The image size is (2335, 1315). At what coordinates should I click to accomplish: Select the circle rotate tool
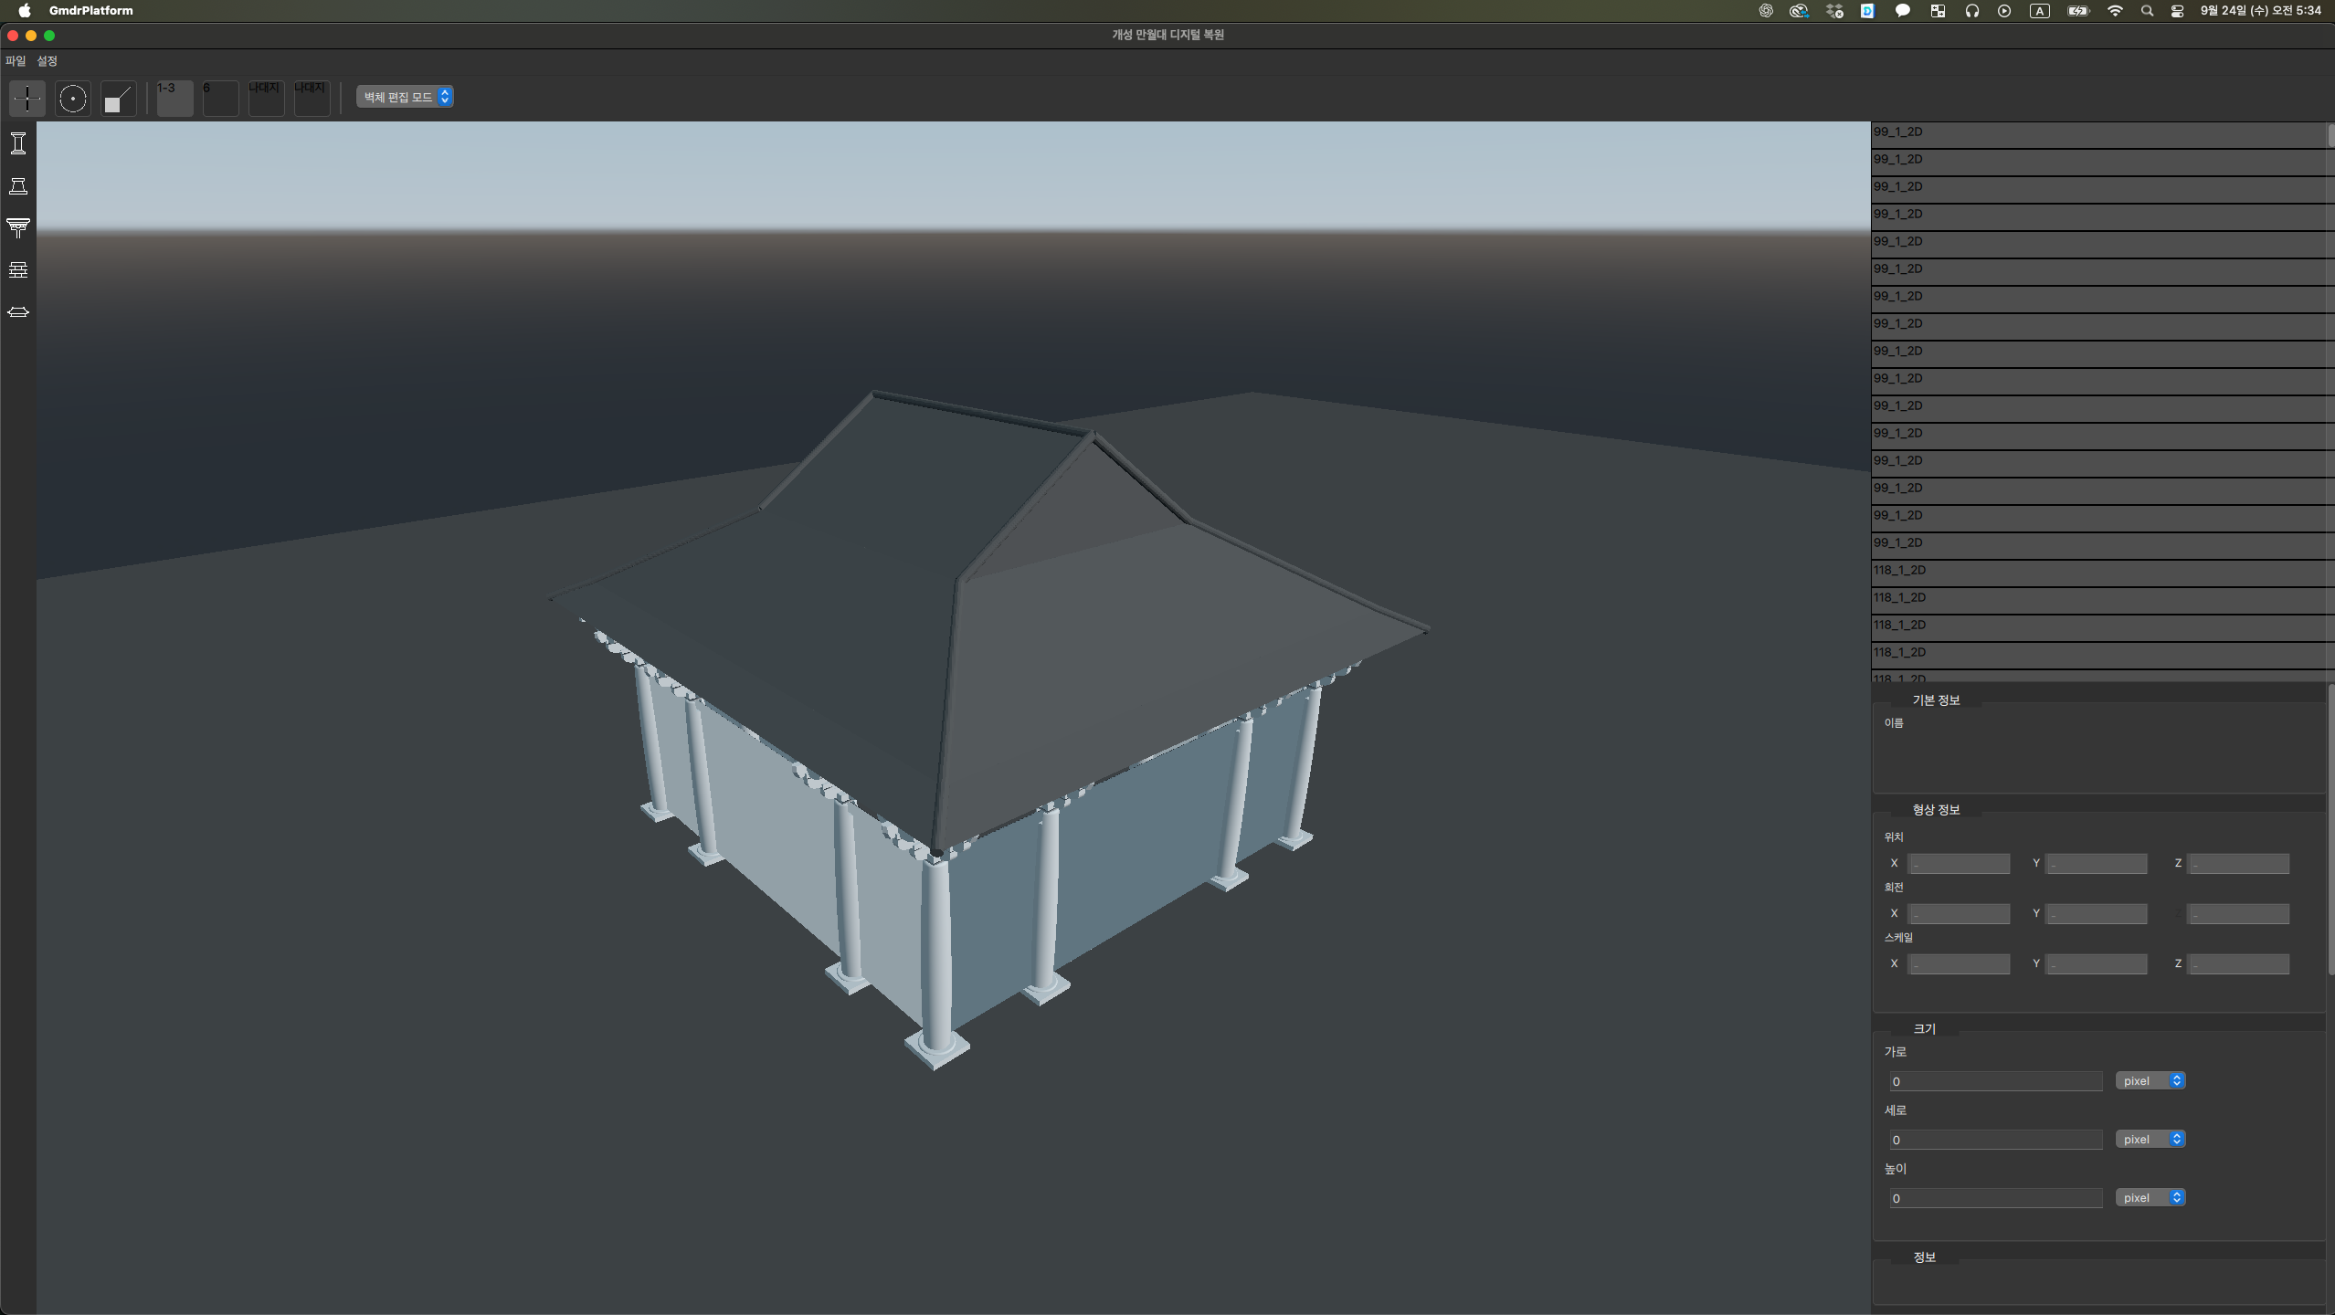[73, 98]
